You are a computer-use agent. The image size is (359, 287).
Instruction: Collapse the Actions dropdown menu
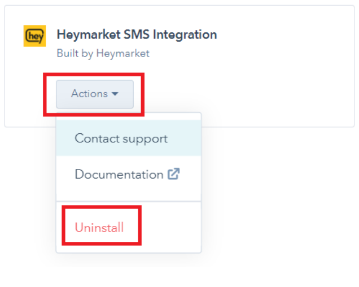click(x=95, y=94)
